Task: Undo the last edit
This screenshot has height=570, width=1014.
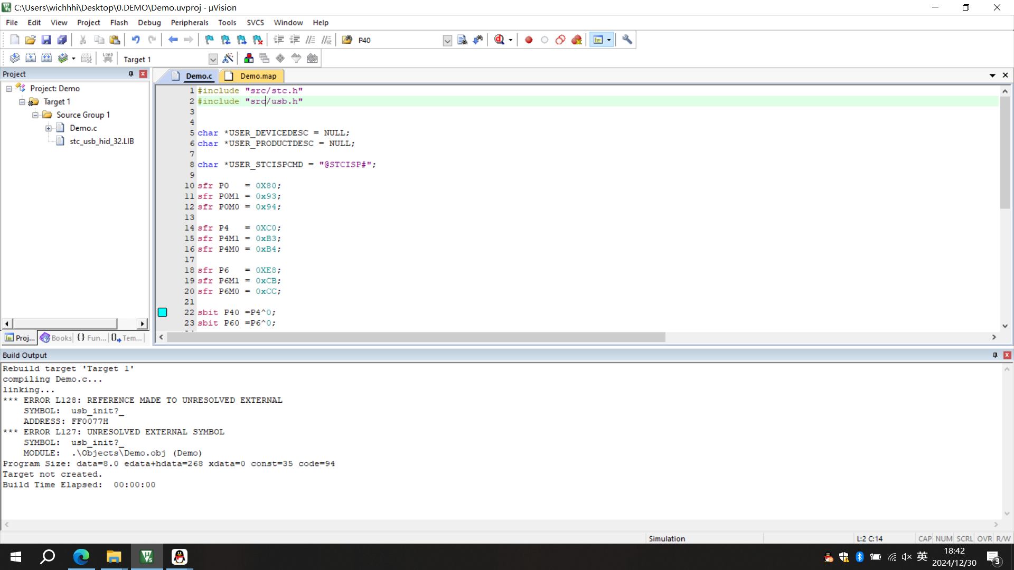Action: click(136, 40)
